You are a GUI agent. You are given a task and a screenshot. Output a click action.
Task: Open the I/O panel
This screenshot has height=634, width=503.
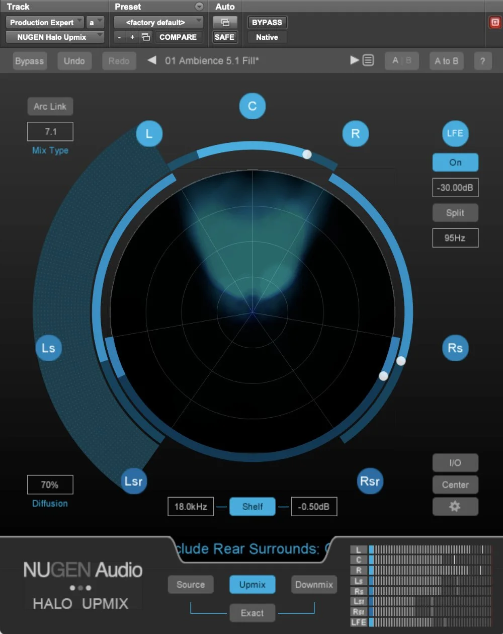pyautogui.click(x=455, y=462)
